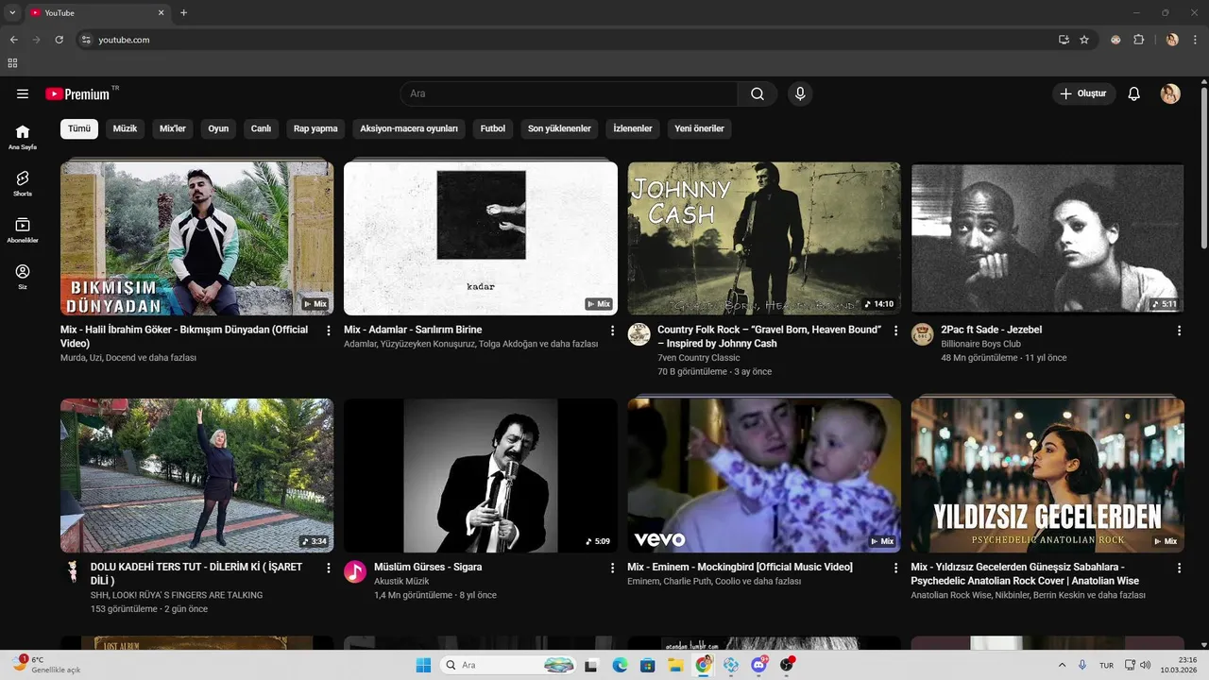Open options for Eminem Mockingbird mix
The image size is (1209, 680).
895,568
